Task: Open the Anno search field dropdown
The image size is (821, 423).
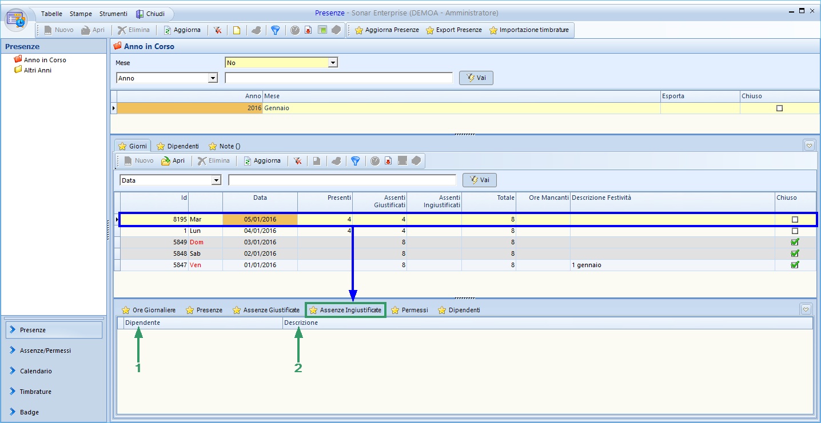Action: click(213, 78)
